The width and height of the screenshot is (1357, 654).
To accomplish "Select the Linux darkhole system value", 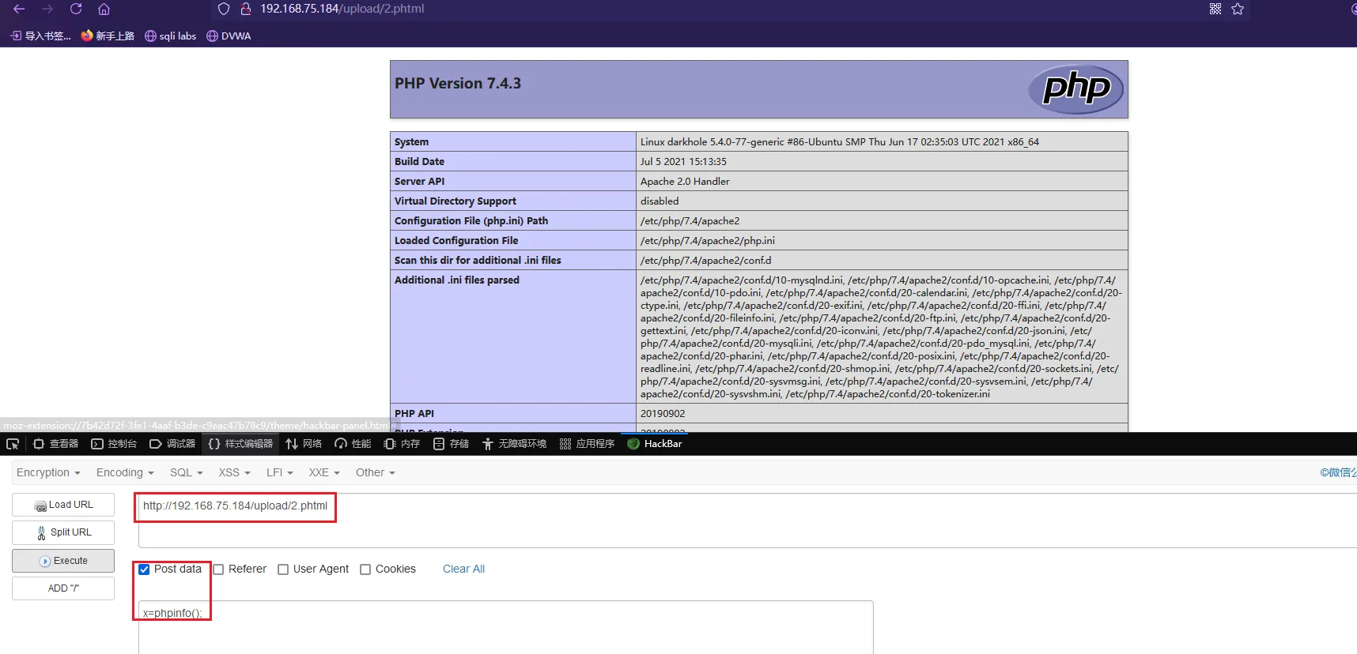I will 840,142.
